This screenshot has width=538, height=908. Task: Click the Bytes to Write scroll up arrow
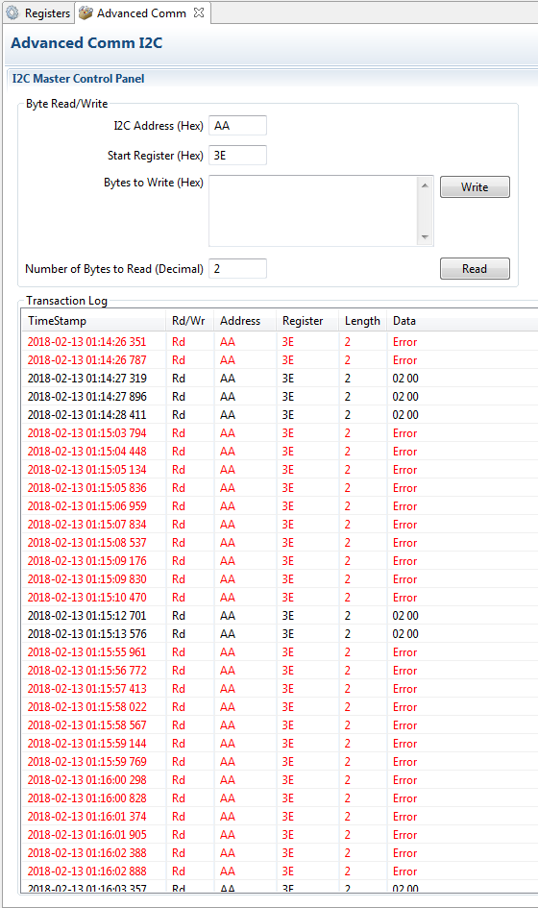coord(425,185)
